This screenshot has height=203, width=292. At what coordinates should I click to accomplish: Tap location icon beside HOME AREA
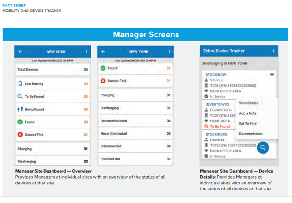click(x=206, y=121)
